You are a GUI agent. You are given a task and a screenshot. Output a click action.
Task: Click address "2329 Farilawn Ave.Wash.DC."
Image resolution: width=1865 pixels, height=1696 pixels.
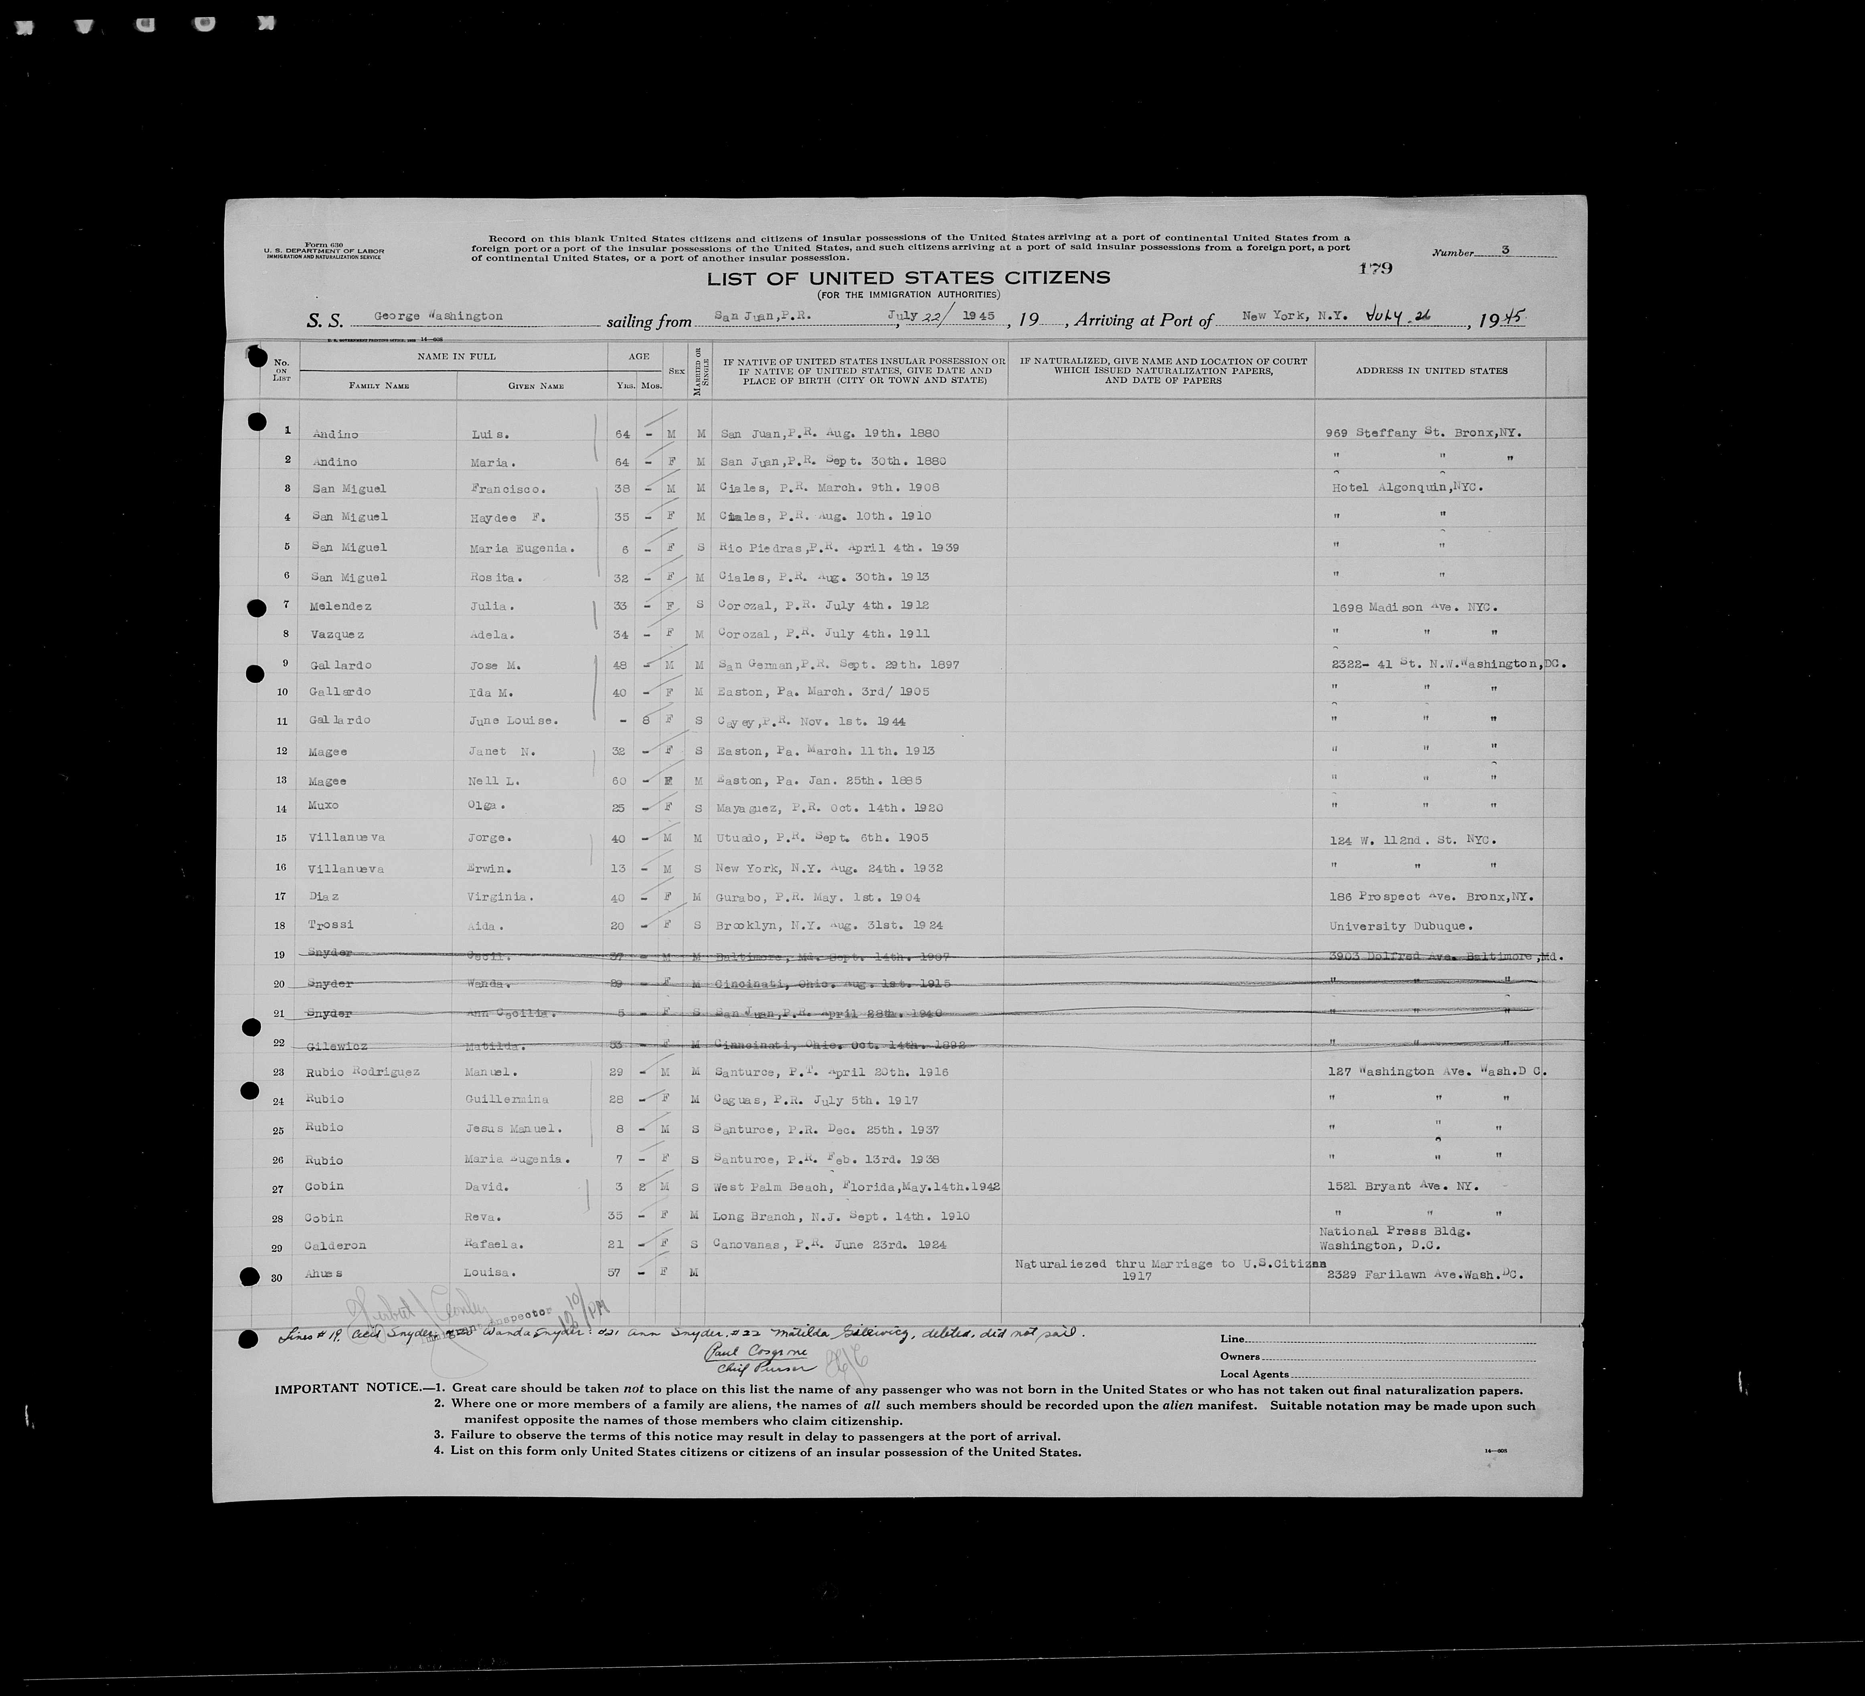point(1425,1274)
